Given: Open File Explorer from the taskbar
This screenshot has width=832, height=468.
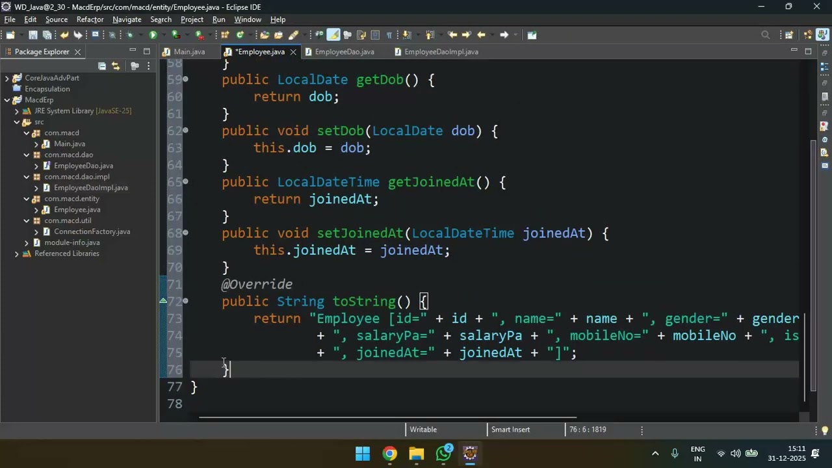Looking at the screenshot, I should coord(417,453).
